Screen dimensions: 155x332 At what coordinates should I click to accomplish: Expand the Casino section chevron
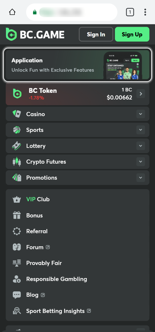141,114
